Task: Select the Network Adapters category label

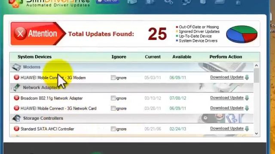Action: pos(41,87)
